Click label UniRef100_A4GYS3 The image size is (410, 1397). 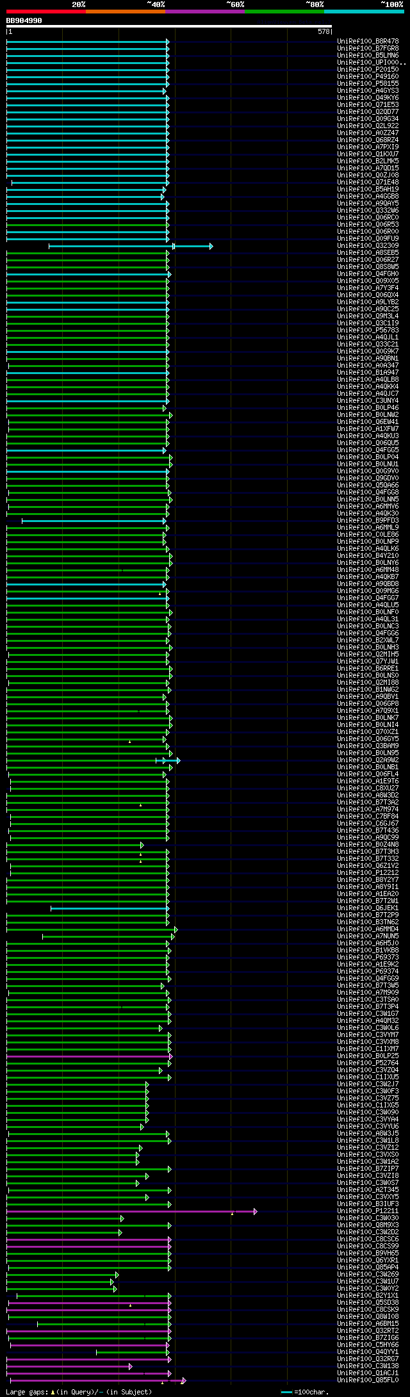coord(368,90)
